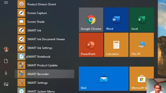Viewport: 166px width, 93px height.
Task: Click the SMART Notebook icon
Action: (x=21, y=57)
